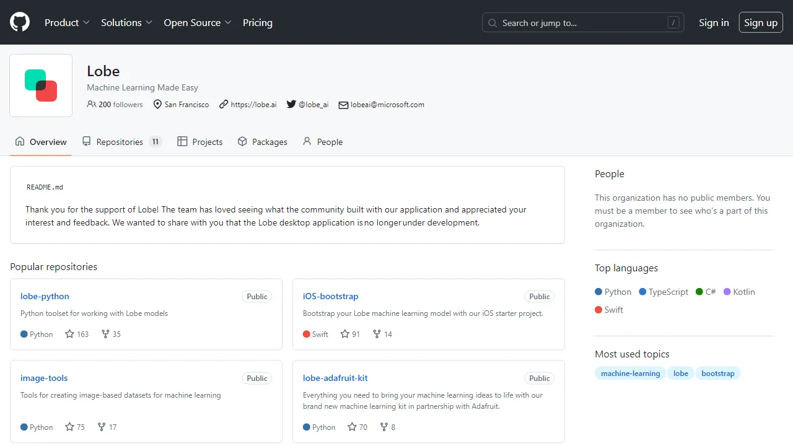Click the location pin icon beside San Francisco
This screenshot has width=793, height=446.
pos(157,105)
